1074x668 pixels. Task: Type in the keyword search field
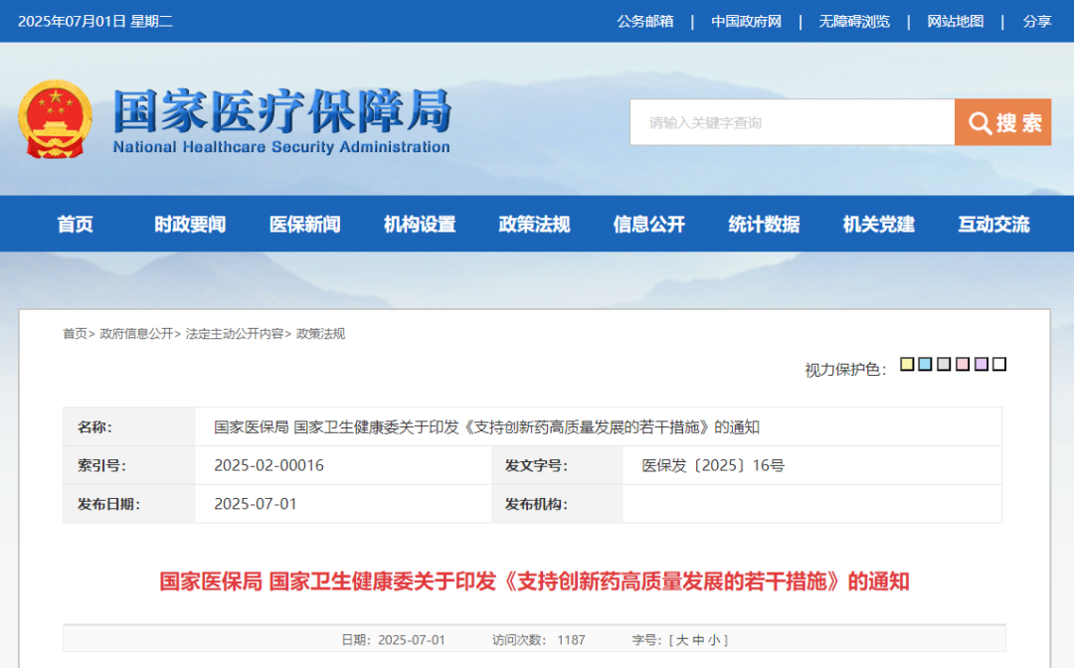pyautogui.click(x=792, y=122)
